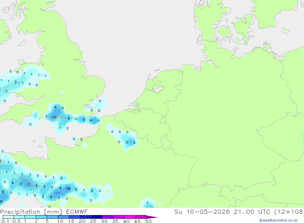Click the map value '10' over southern England
This screenshot has width=304, height=223.
54,117
